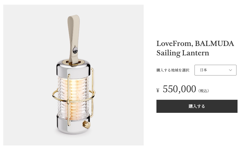Click the 日本 text in the selector
The height and width of the screenshot is (152, 243).
[x=203, y=70]
